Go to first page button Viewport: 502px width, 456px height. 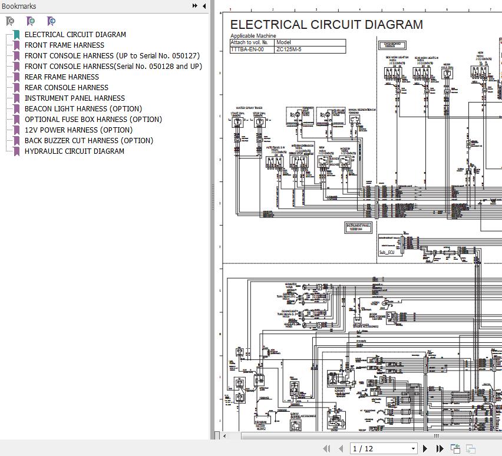326,448
